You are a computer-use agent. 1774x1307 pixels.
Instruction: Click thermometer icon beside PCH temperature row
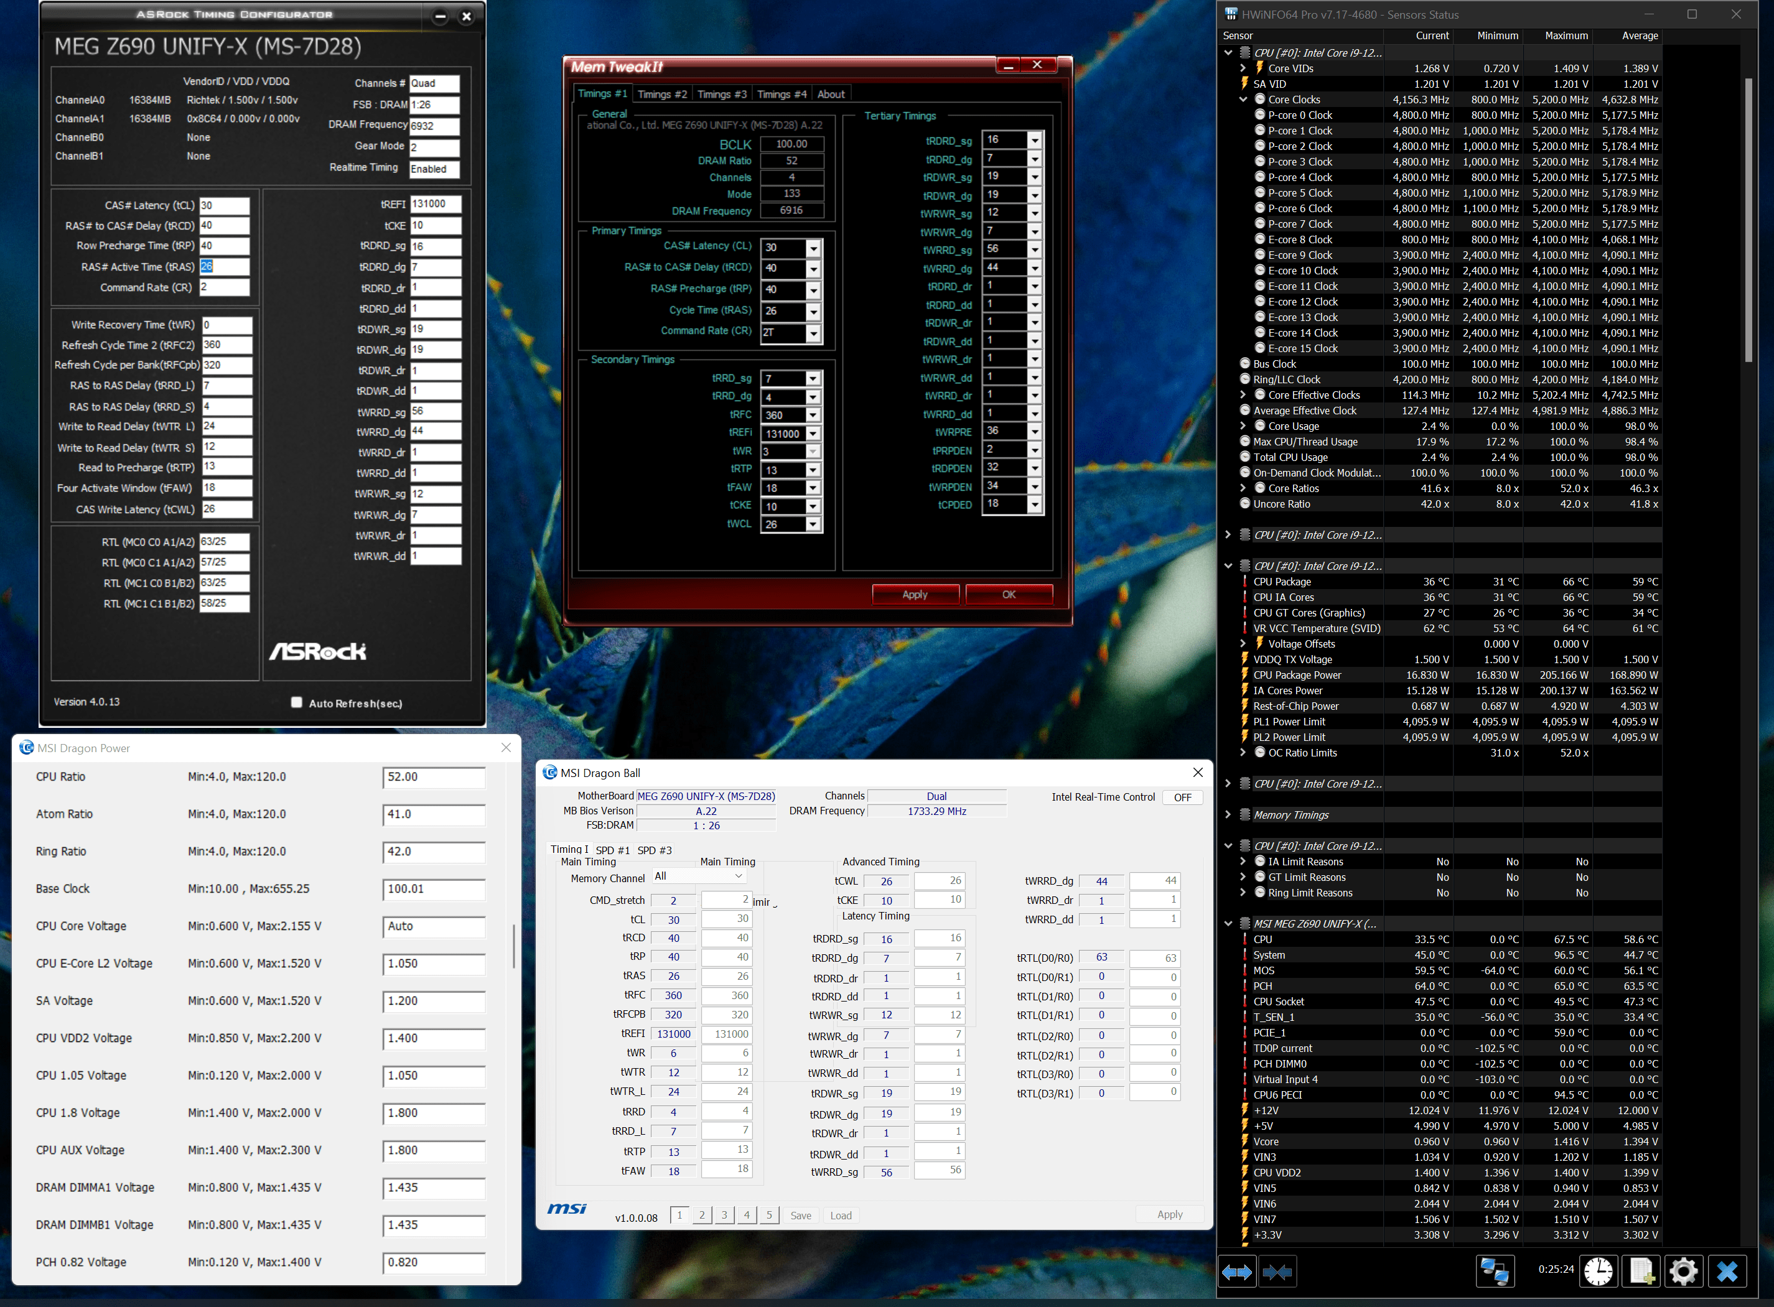(1244, 986)
